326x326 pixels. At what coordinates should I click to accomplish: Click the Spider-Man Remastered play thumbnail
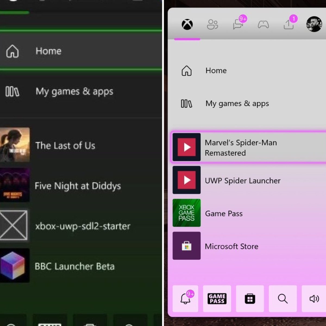pos(187,147)
